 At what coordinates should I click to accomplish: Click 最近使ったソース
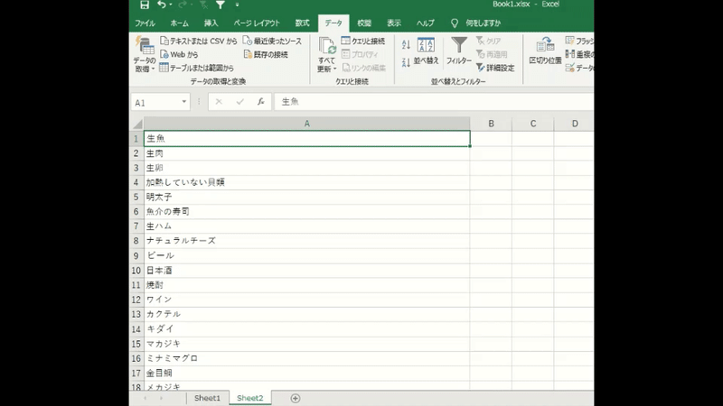coord(273,41)
